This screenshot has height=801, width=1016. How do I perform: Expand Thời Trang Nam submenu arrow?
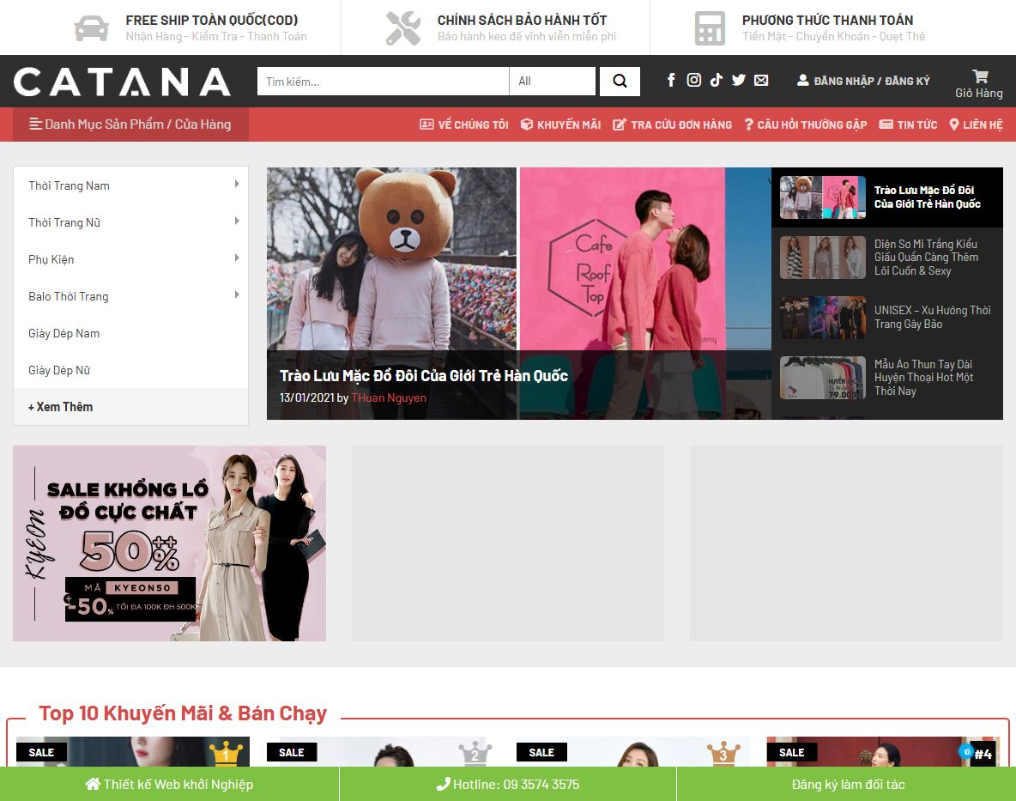click(237, 184)
